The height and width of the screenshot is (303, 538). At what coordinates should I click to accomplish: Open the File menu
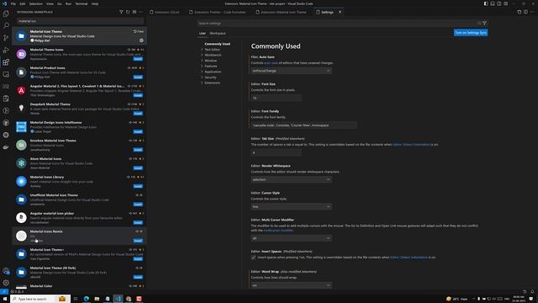pos(13,3)
